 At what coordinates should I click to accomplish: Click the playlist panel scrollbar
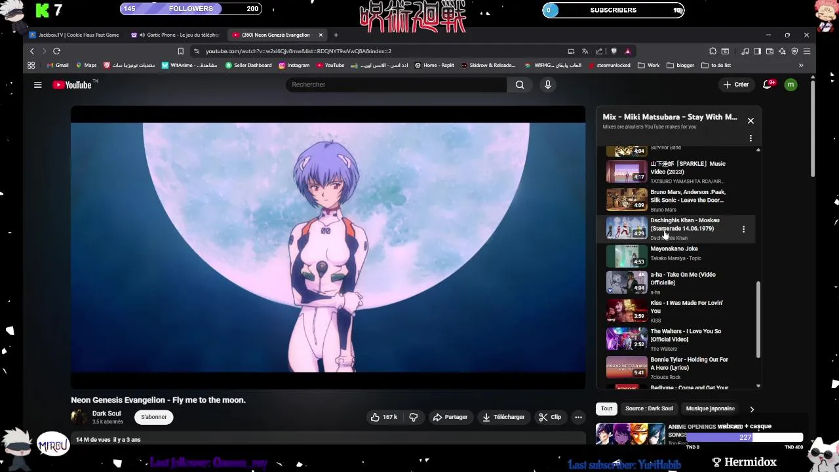coord(758,320)
